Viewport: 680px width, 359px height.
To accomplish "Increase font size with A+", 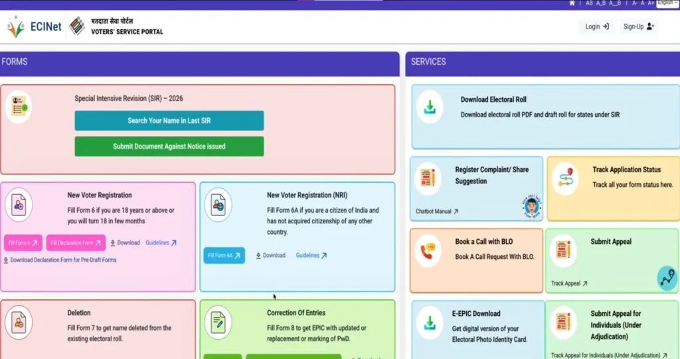I will click(x=651, y=3).
